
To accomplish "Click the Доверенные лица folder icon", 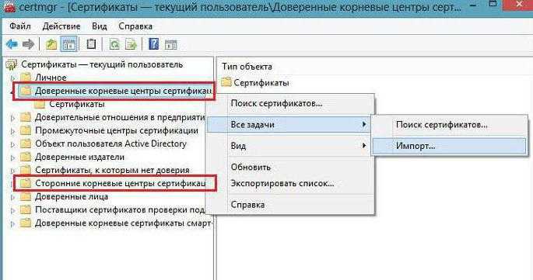I will [26, 196].
